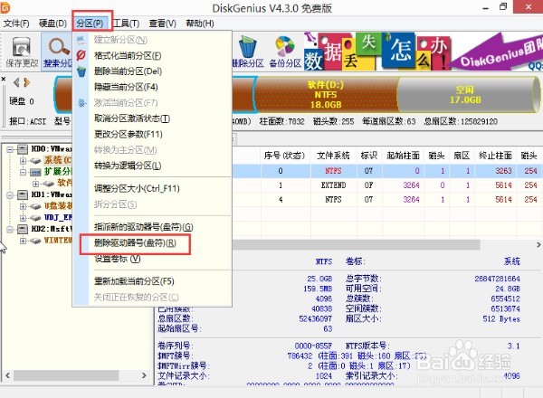Expand the UDJ_EF partition tree node
Viewport: 543px width, 398px height.
(23, 218)
